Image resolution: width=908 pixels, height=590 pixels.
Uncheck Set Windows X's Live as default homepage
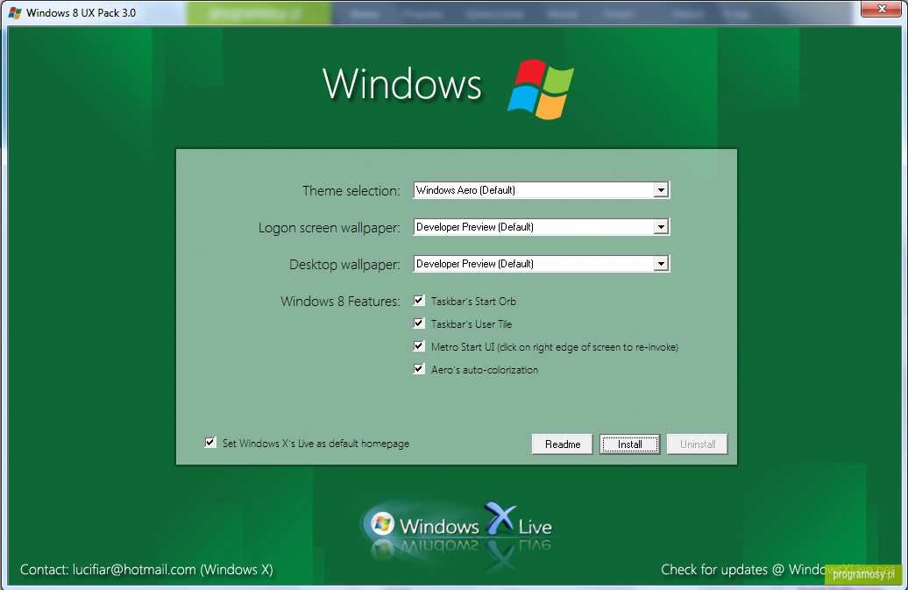[210, 443]
